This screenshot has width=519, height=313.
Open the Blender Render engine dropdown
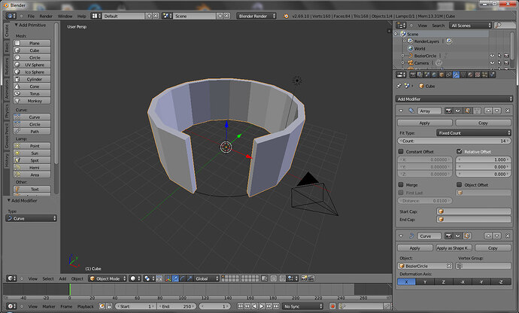pos(256,16)
